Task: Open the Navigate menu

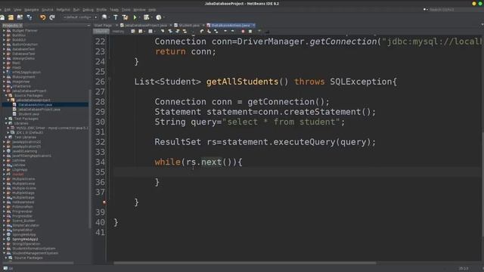Action: 32,10
